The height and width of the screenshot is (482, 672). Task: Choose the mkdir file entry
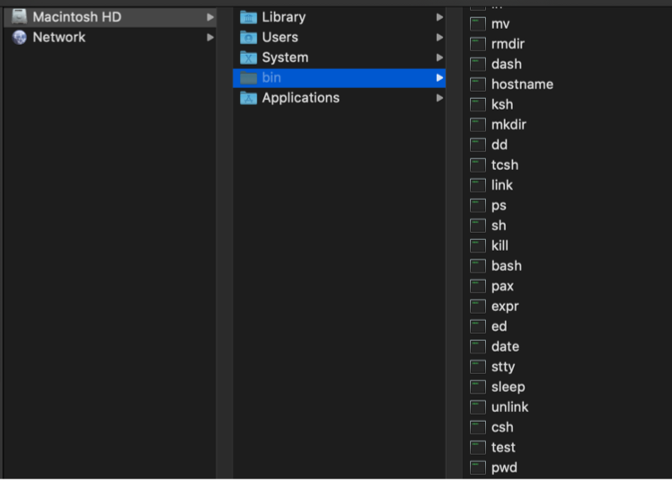[x=508, y=125]
